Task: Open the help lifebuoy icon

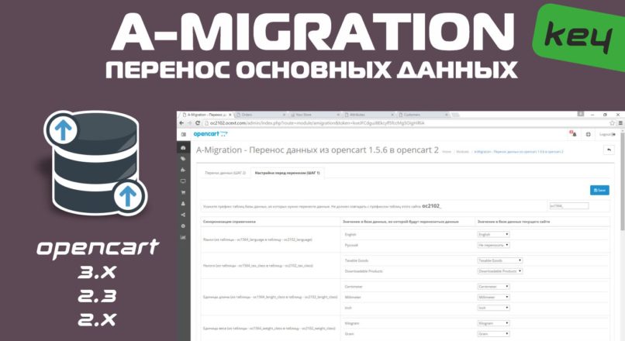Action: [x=588, y=134]
